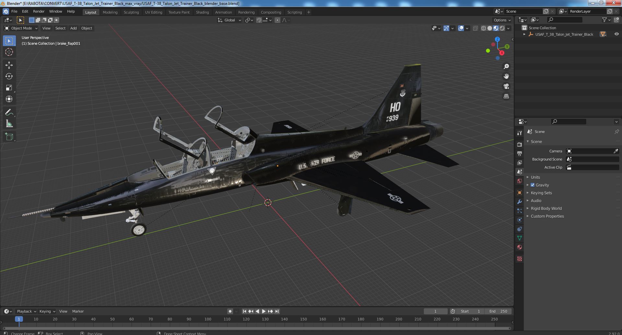Open the Modifier properties tab
Screen dimensions: 622x335
pos(520,202)
